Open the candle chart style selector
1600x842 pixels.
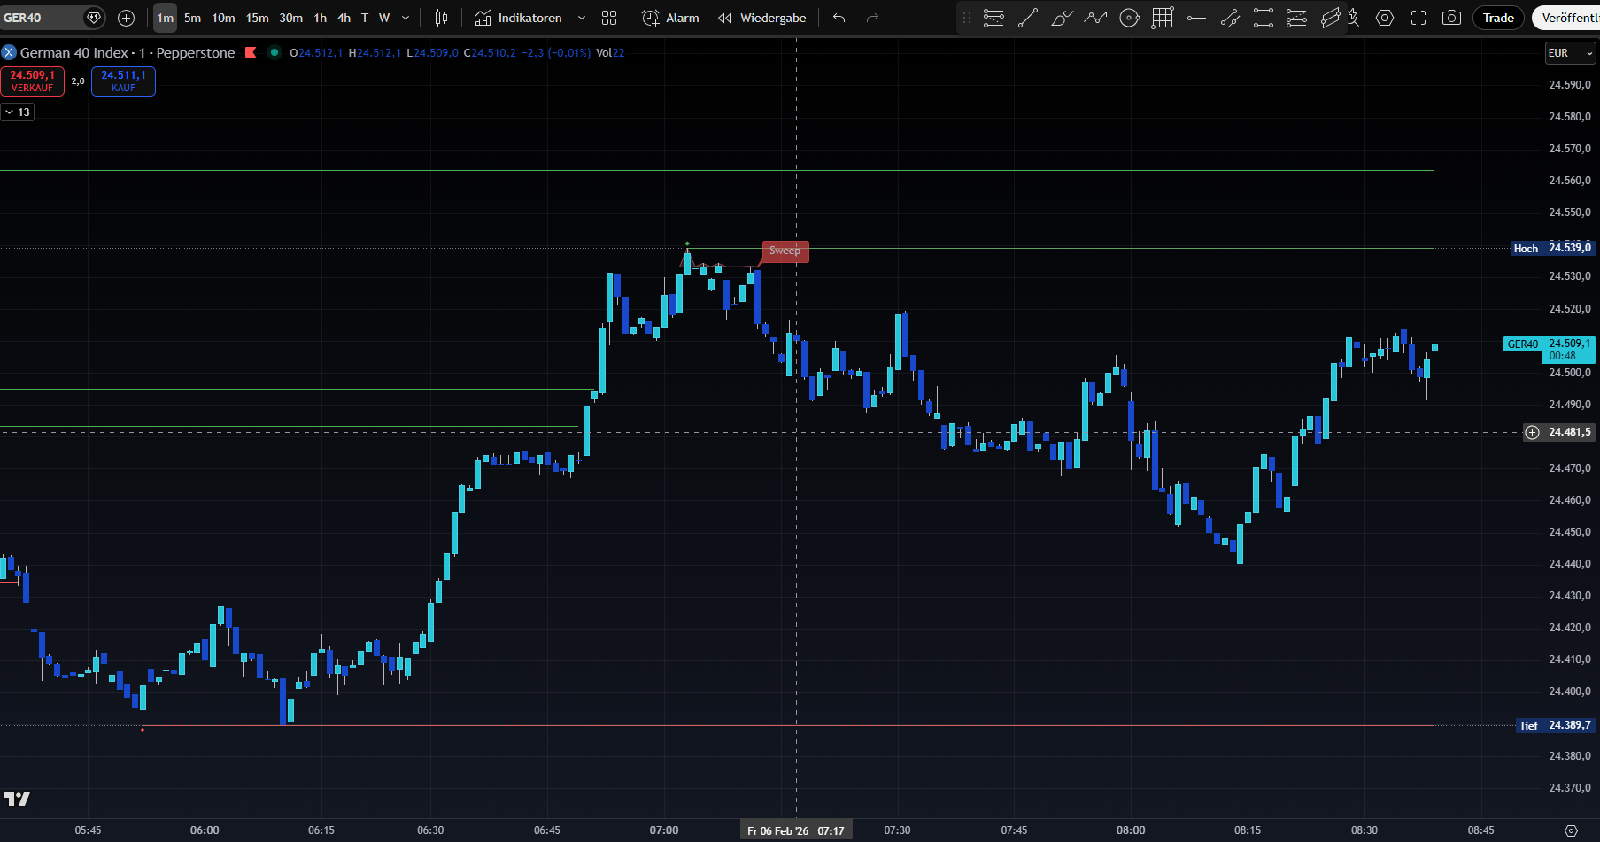click(441, 18)
